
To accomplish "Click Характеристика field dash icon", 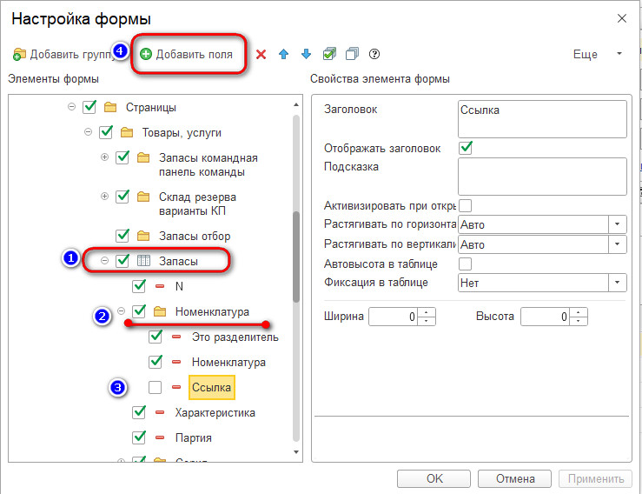I will point(160,412).
